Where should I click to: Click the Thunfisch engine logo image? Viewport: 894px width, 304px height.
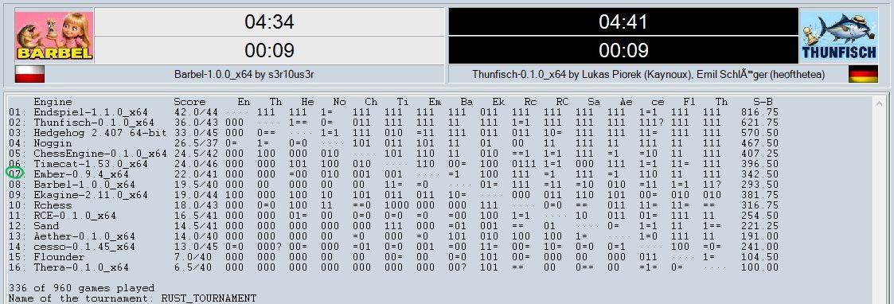coord(839,36)
